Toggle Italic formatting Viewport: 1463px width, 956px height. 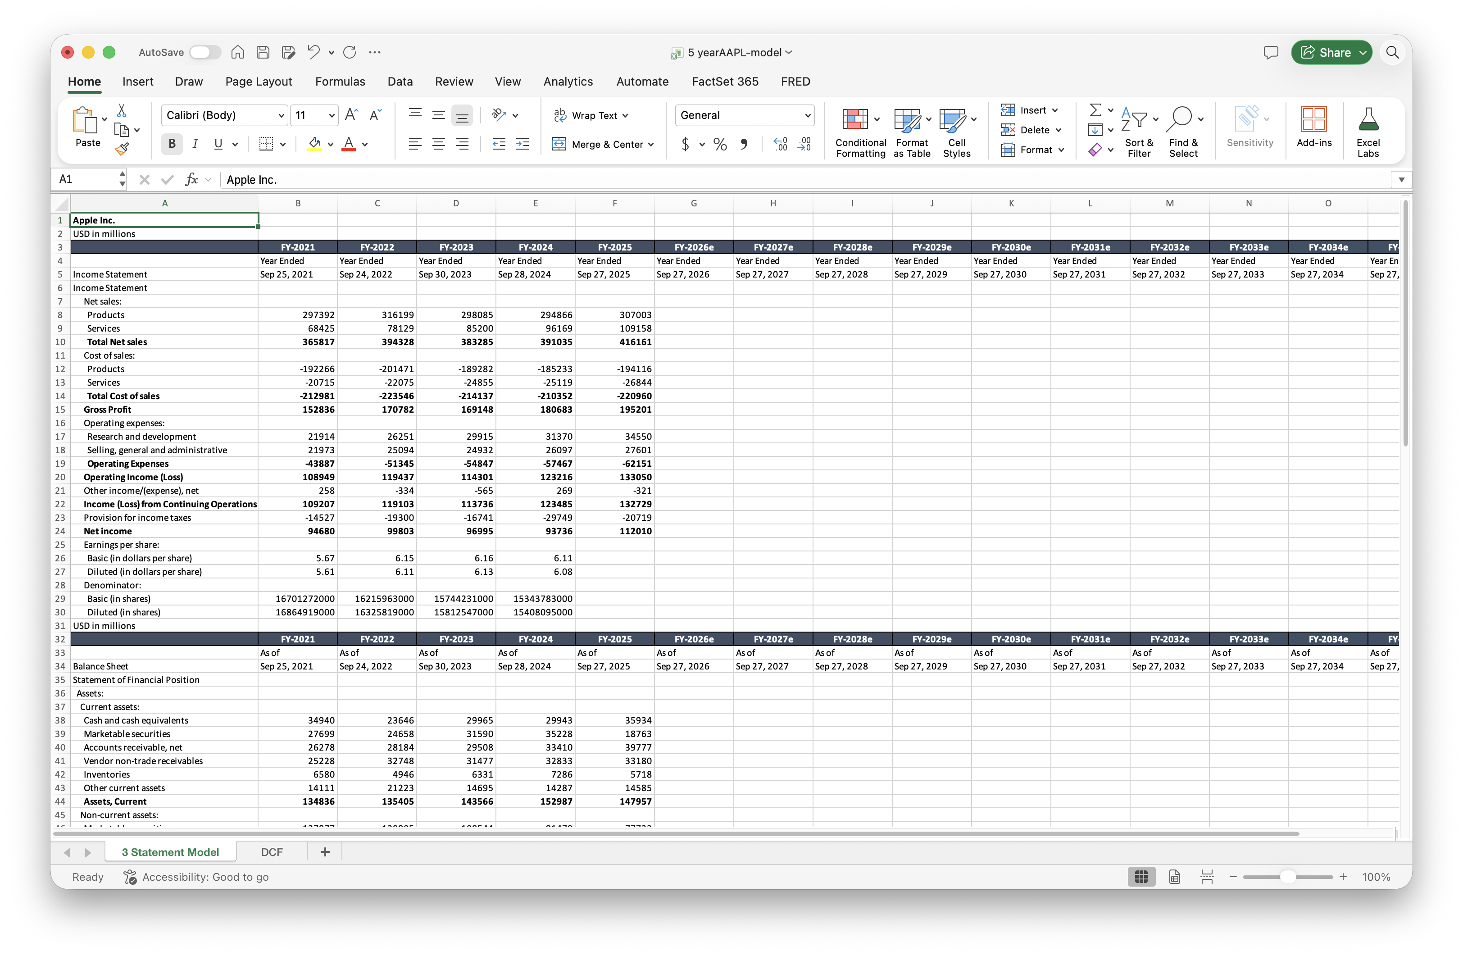click(195, 144)
